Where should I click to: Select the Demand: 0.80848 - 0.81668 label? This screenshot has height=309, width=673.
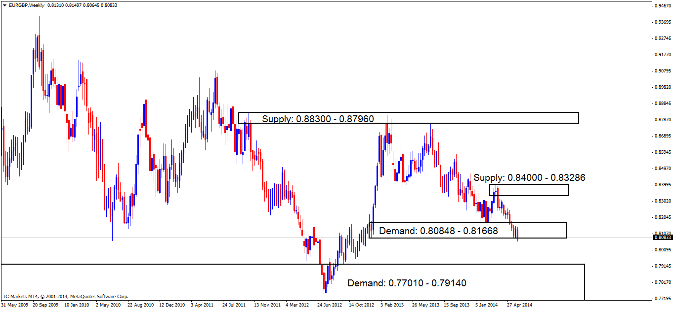439,230
